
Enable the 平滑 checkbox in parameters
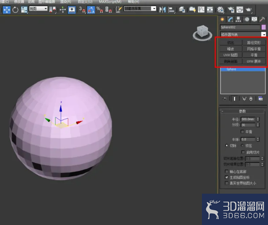pos(242,131)
